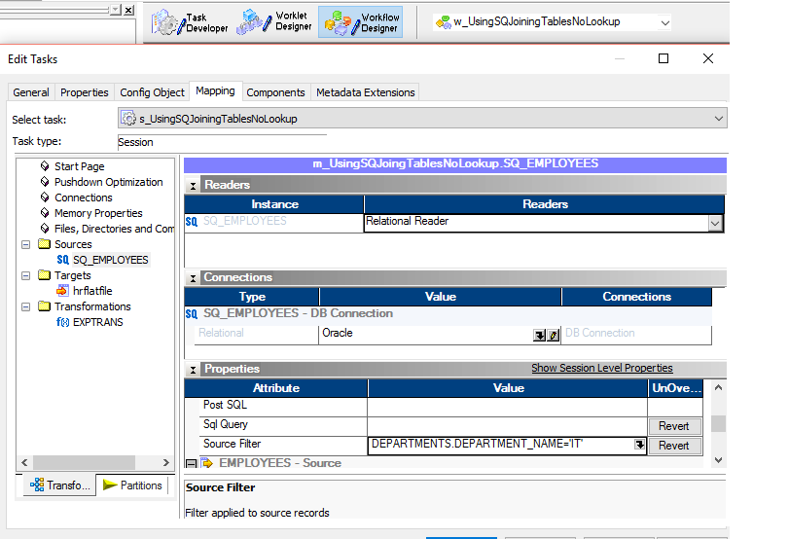The width and height of the screenshot is (789, 539).
Task: Revert the Source Filter attribute
Action: [674, 446]
